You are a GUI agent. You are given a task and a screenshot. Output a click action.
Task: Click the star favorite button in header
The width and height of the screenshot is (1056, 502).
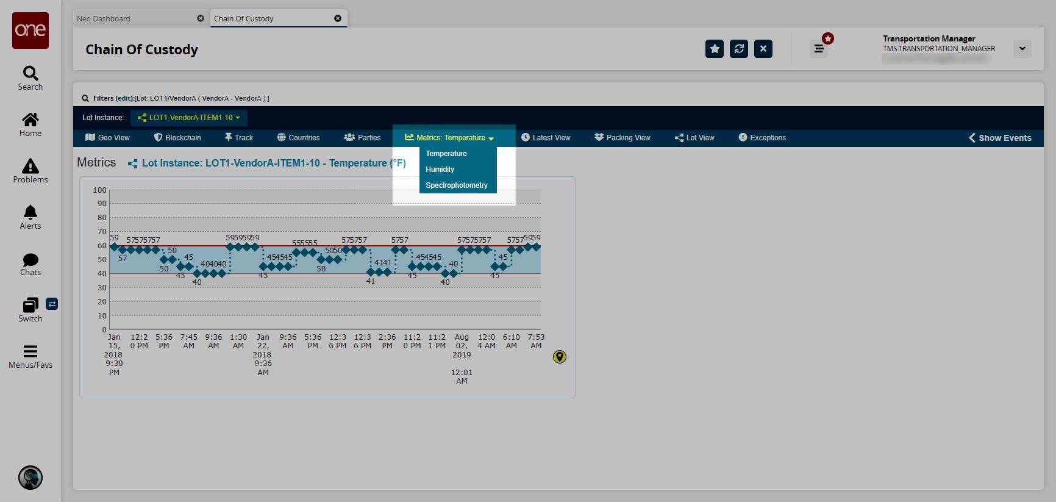715,49
